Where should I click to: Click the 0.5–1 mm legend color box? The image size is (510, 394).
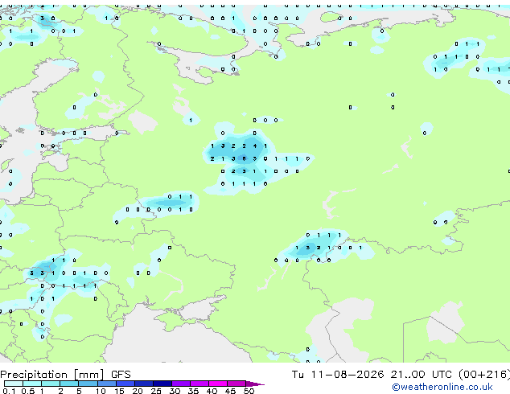click(x=32, y=384)
